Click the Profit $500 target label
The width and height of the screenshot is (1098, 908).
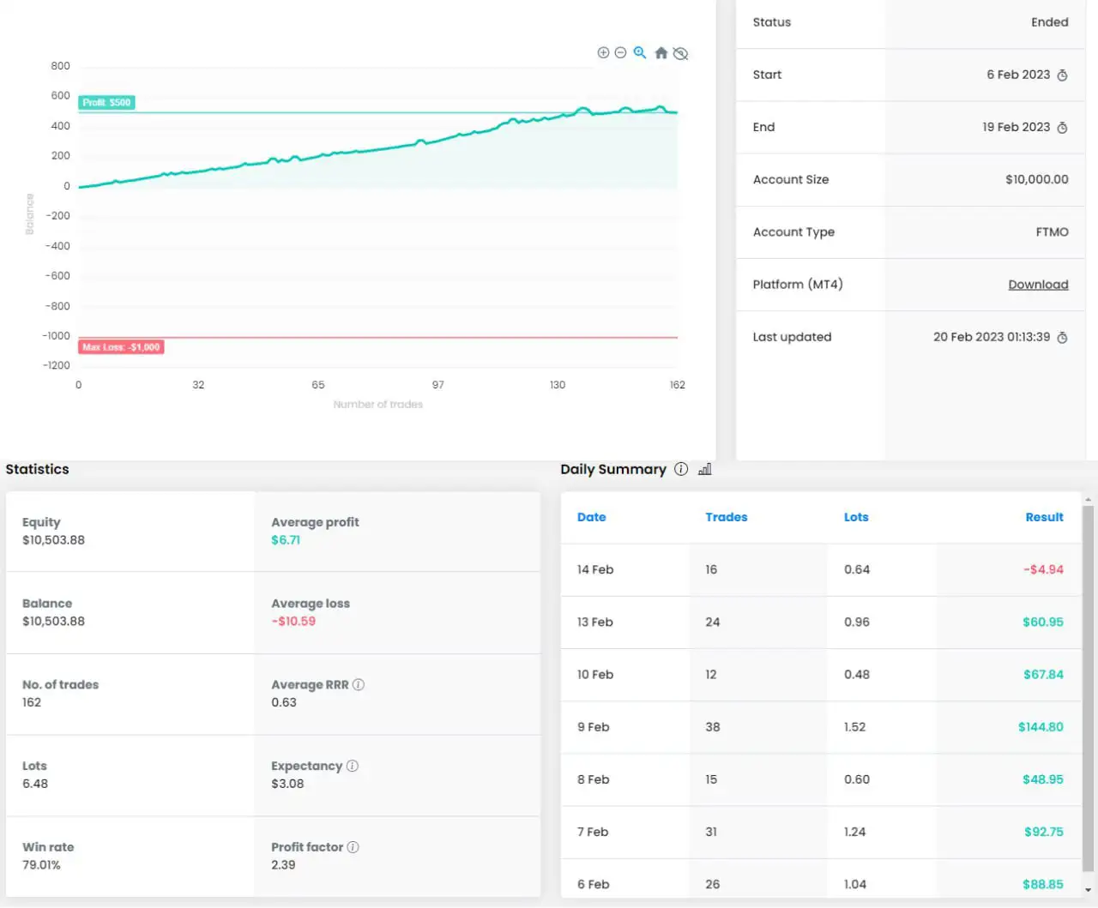[107, 103]
